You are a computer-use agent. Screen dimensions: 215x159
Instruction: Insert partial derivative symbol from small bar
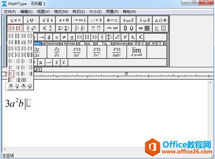[x=49, y=37]
